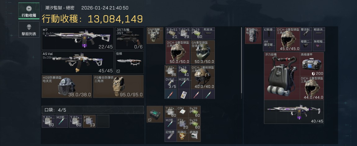Select the FTX item with count 13
Screen dimensions: 357x146
point(89,121)
